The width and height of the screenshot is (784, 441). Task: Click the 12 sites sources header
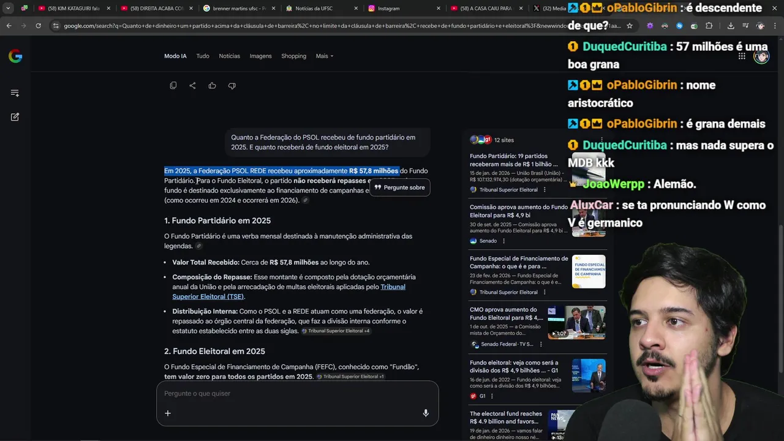point(492,140)
